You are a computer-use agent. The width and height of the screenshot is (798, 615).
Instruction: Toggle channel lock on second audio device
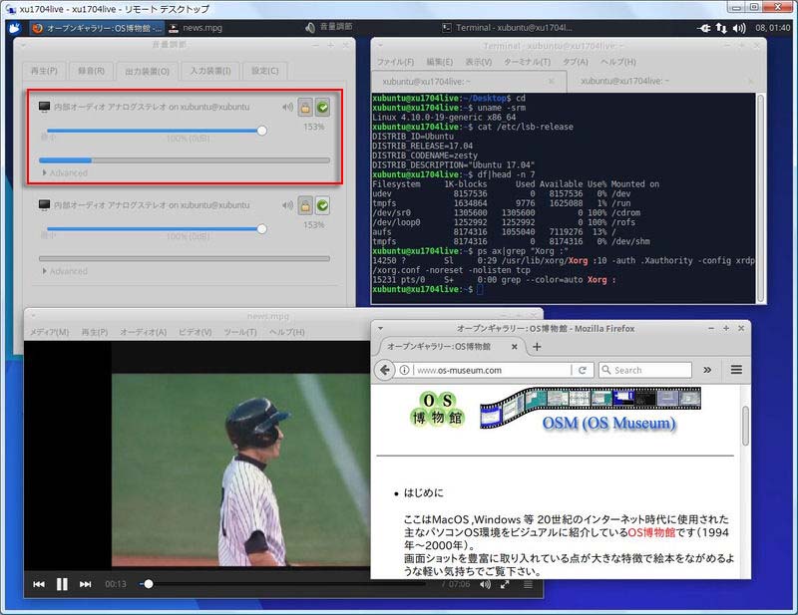tap(305, 205)
